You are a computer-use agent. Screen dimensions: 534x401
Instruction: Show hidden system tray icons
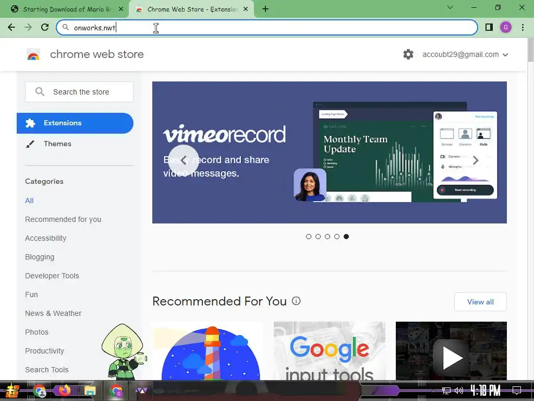click(433, 391)
